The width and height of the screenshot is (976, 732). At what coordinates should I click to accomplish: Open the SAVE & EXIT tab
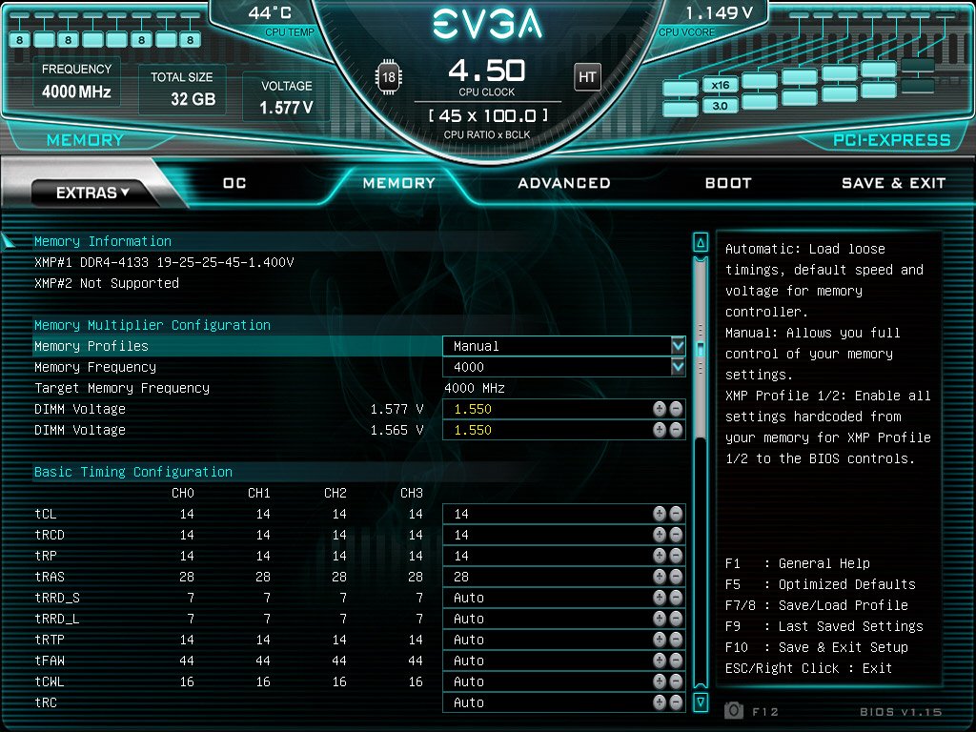[894, 183]
